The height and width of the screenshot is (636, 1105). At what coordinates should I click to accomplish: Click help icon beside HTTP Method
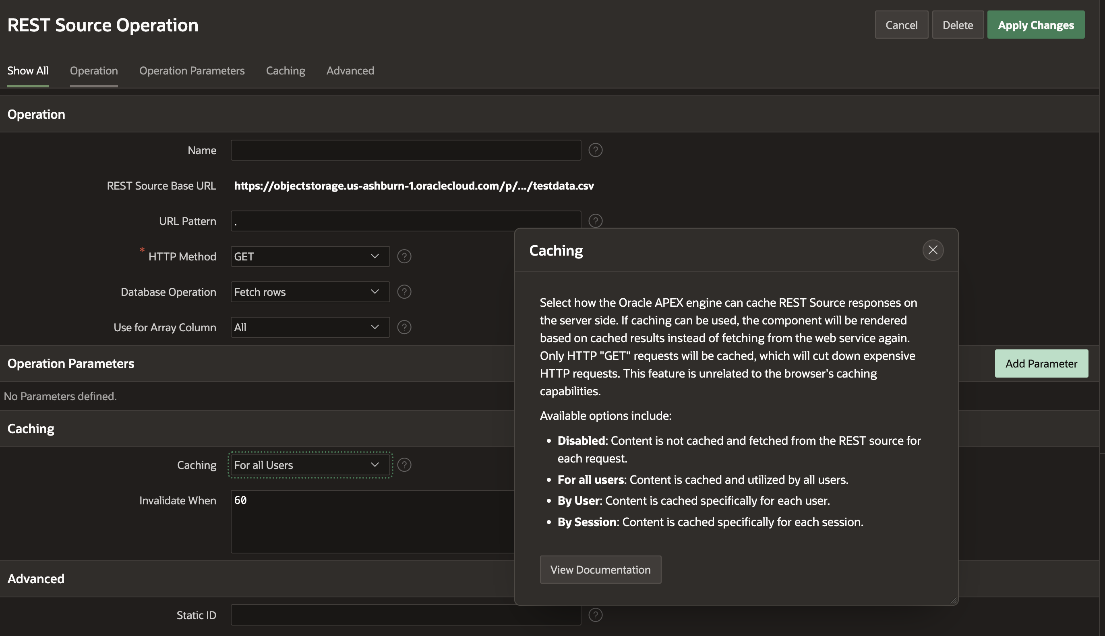[x=404, y=256]
